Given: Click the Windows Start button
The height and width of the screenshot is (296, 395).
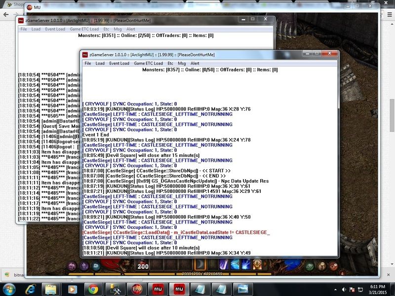Looking at the screenshot, I should (10, 288).
